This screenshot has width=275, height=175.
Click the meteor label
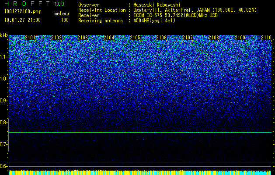click(62, 14)
